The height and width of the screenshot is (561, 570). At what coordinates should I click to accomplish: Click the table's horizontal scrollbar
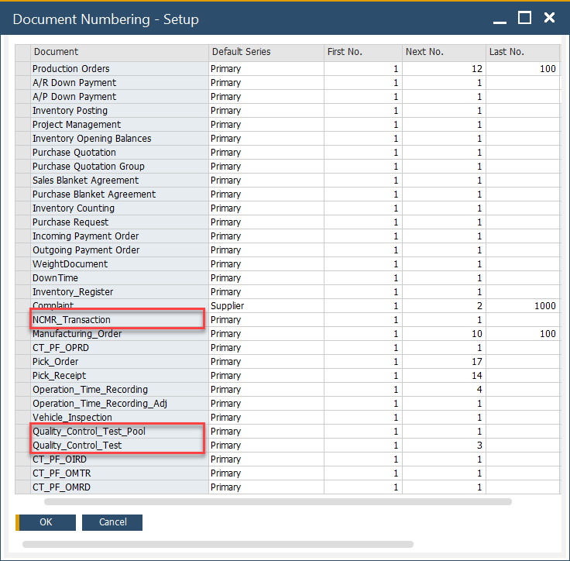pyautogui.click(x=278, y=502)
